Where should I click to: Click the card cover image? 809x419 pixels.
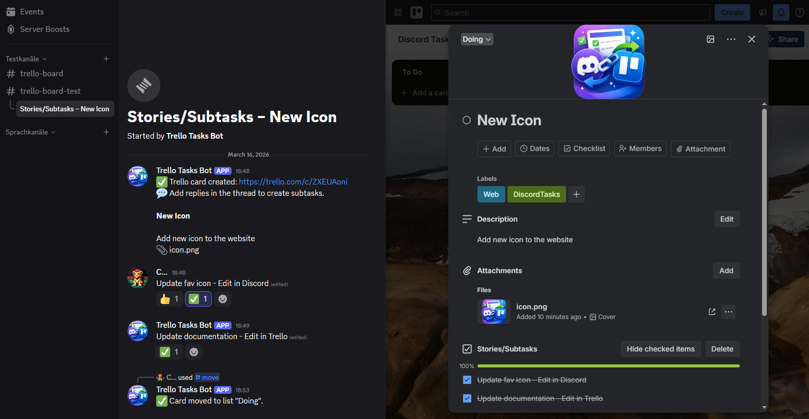point(608,62)
